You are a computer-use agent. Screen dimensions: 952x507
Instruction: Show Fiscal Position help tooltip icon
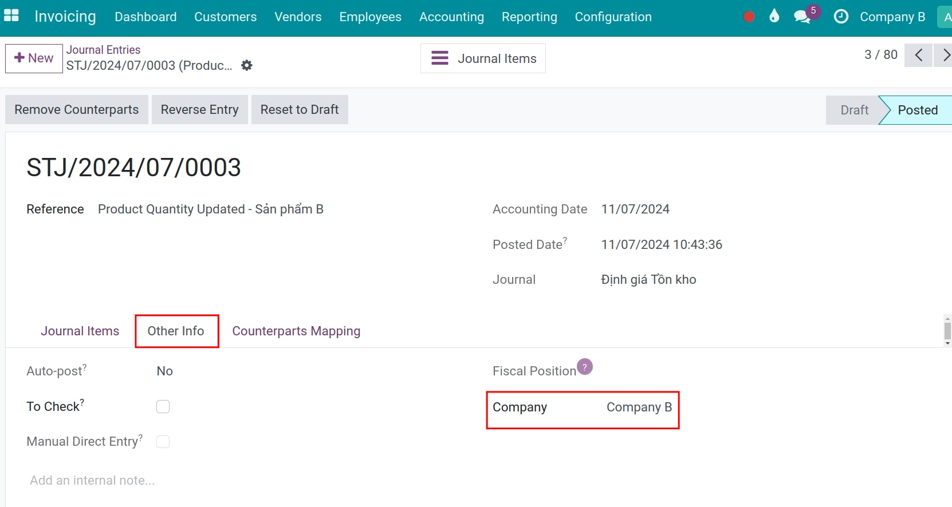pos(585,366)
